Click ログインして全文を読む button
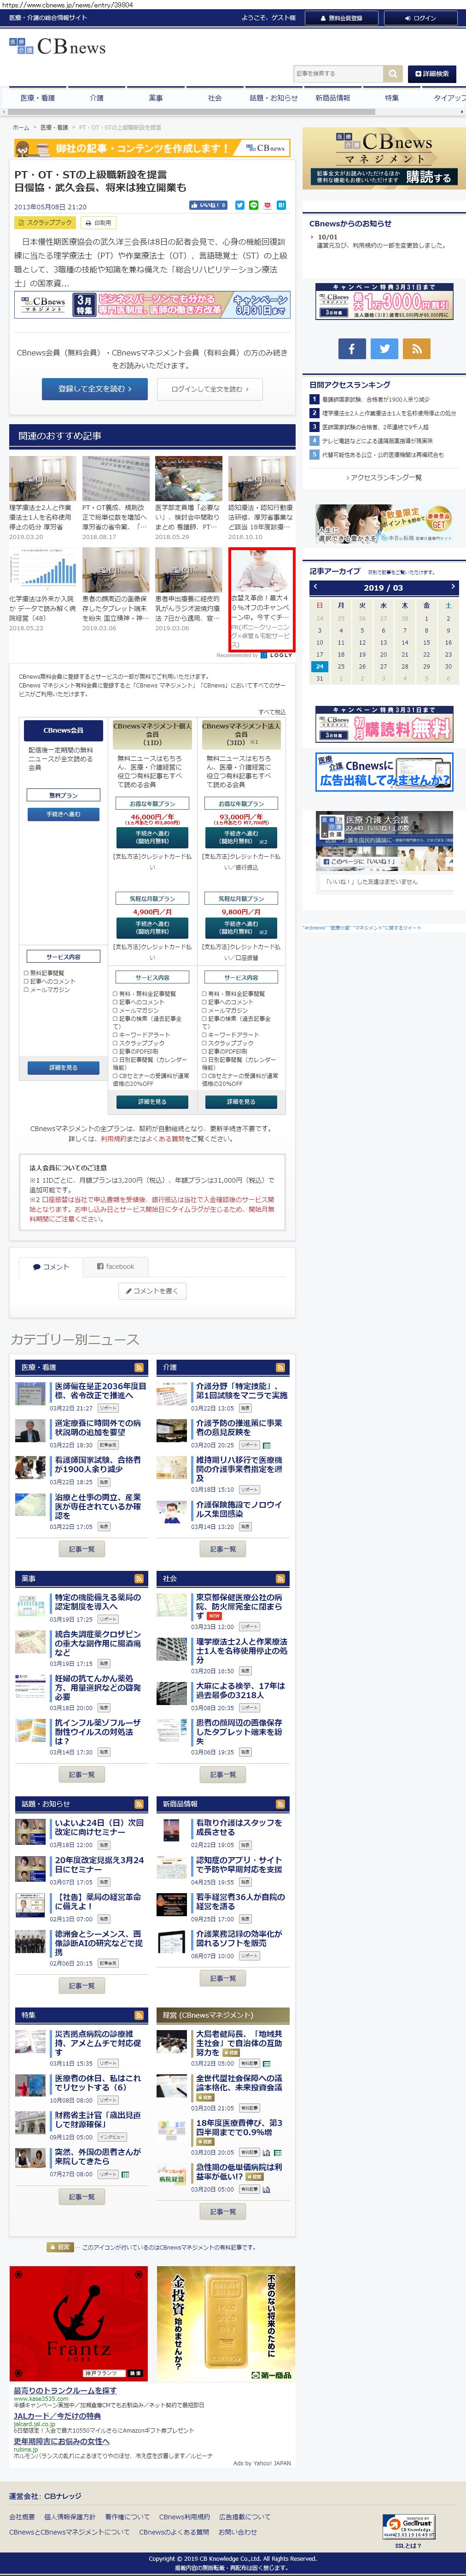 [210, 388]
